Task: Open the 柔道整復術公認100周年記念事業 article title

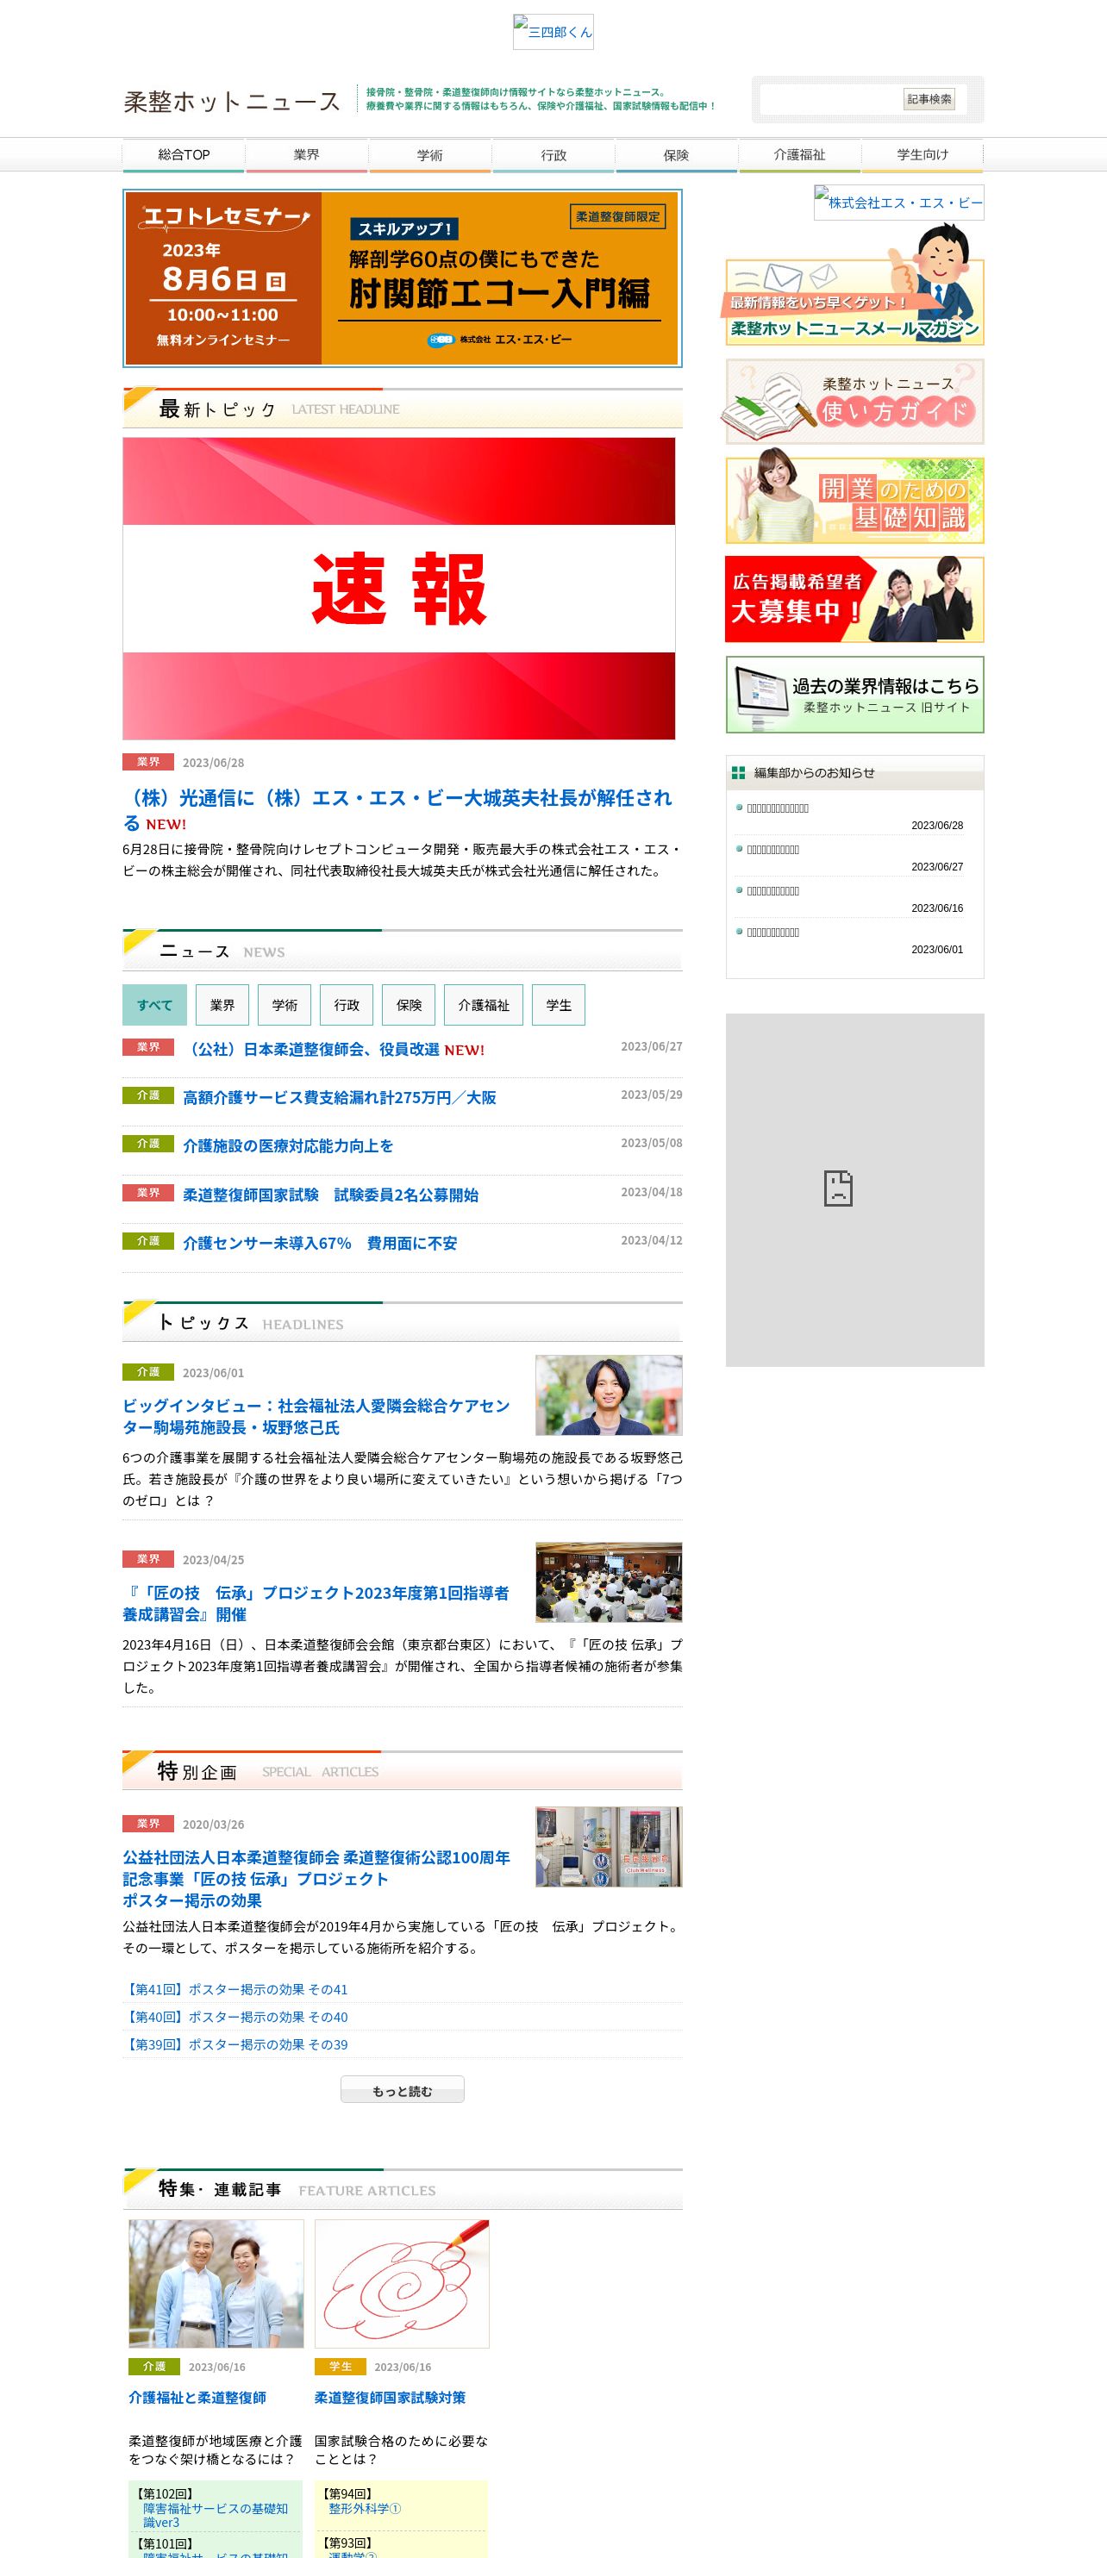Action: click(x=316, y=1879)
